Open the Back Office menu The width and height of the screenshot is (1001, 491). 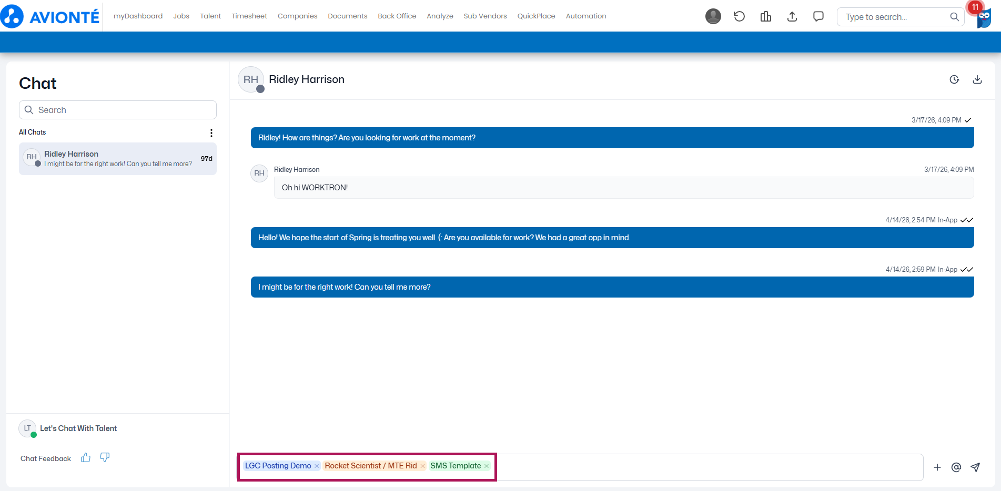coord(397,16)
